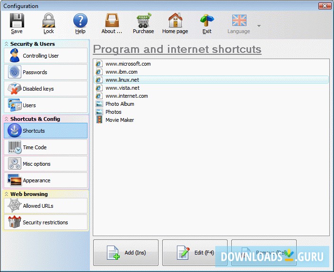Open the Passwords panel
This screenshot has height=272, width=334.
45,72
